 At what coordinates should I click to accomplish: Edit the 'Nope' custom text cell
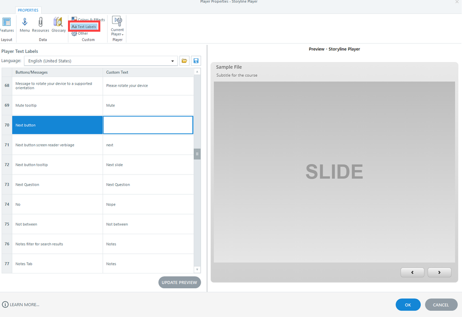(x=148, y=205)
